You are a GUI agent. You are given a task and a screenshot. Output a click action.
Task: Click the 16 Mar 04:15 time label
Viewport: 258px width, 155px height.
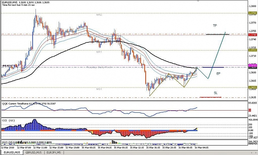click(x=201, y=148)
